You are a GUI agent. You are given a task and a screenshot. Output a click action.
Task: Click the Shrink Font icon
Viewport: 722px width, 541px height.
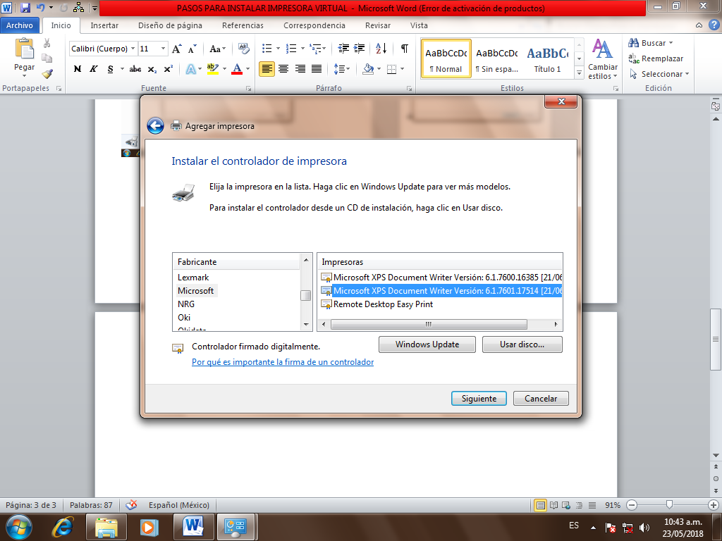(x=192, y=49)
